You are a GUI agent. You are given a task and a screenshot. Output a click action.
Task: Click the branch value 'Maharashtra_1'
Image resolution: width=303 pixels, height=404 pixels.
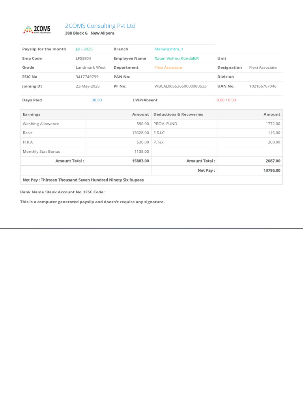[169, 49]
